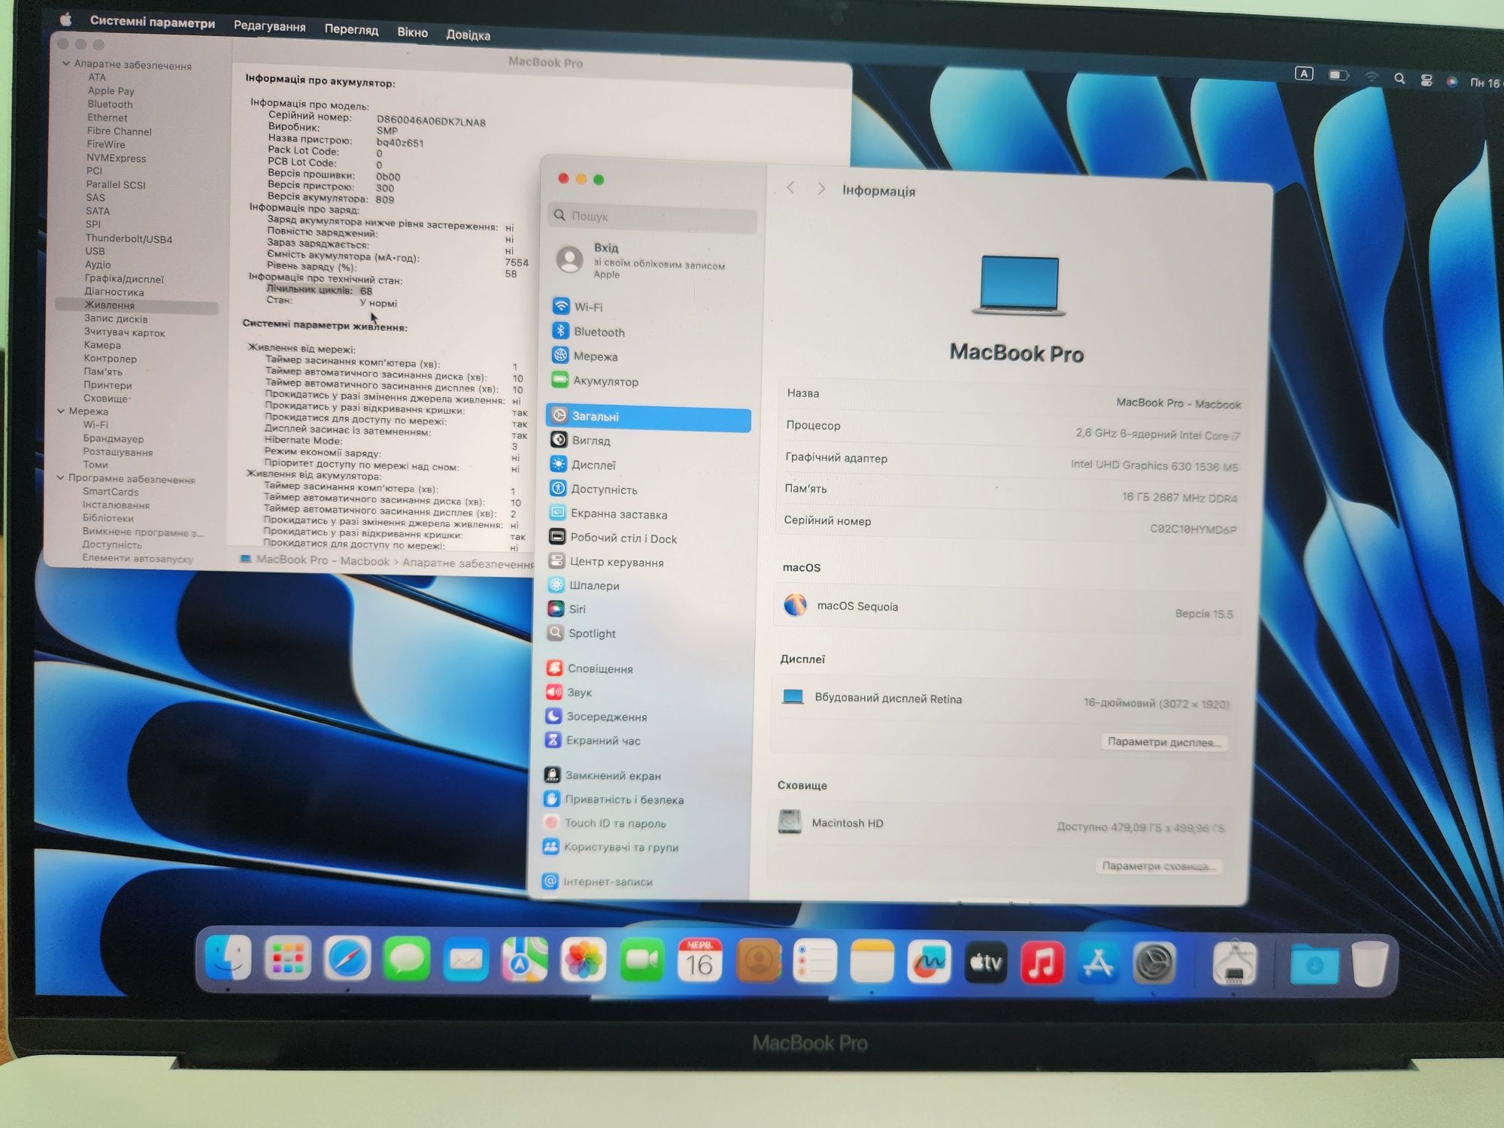Open Messages app in the Dock

[x=406, y=960]
